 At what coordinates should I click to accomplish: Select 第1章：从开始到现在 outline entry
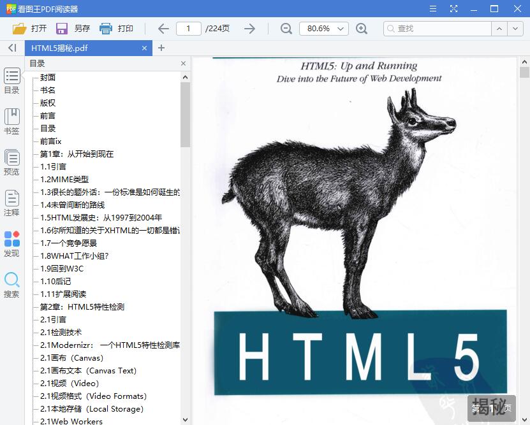pyautogui.click(x=77, y=154)
